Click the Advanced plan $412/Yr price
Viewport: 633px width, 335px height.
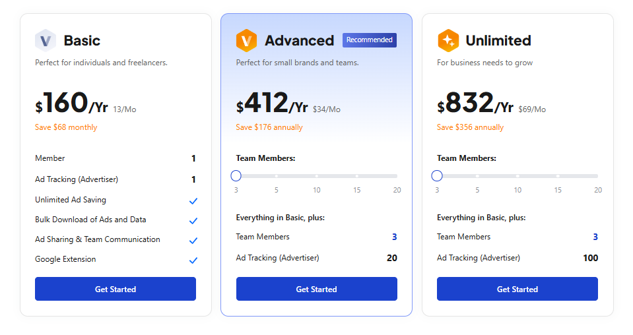[272, 103]
